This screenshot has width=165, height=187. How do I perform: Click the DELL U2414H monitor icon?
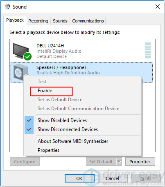[x=22, y=51]
